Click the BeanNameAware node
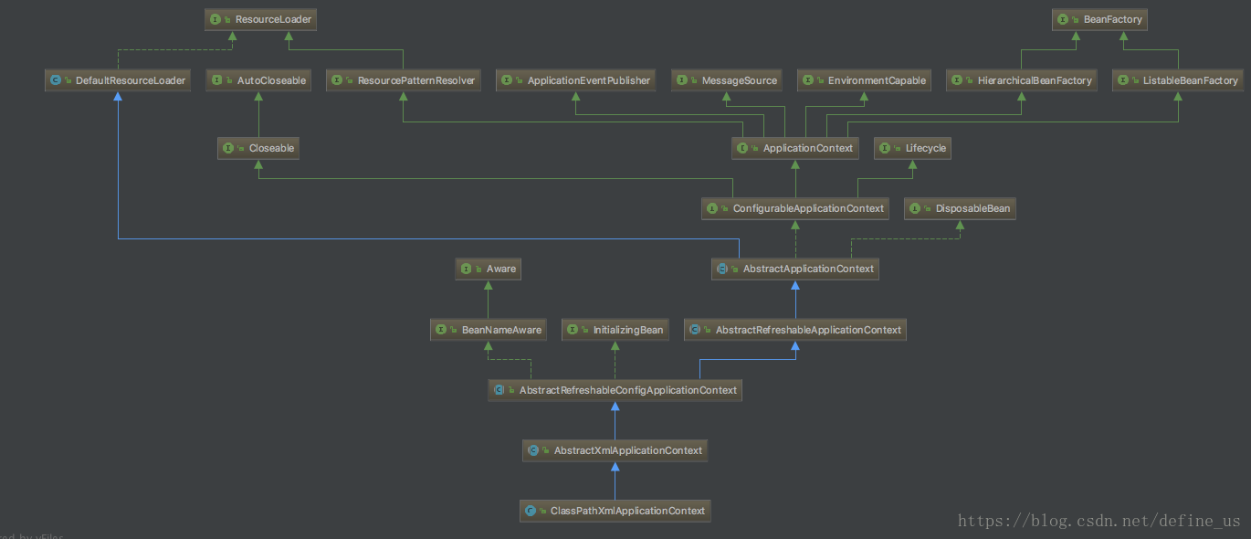The image size is (1251, 539). [489, 330]
